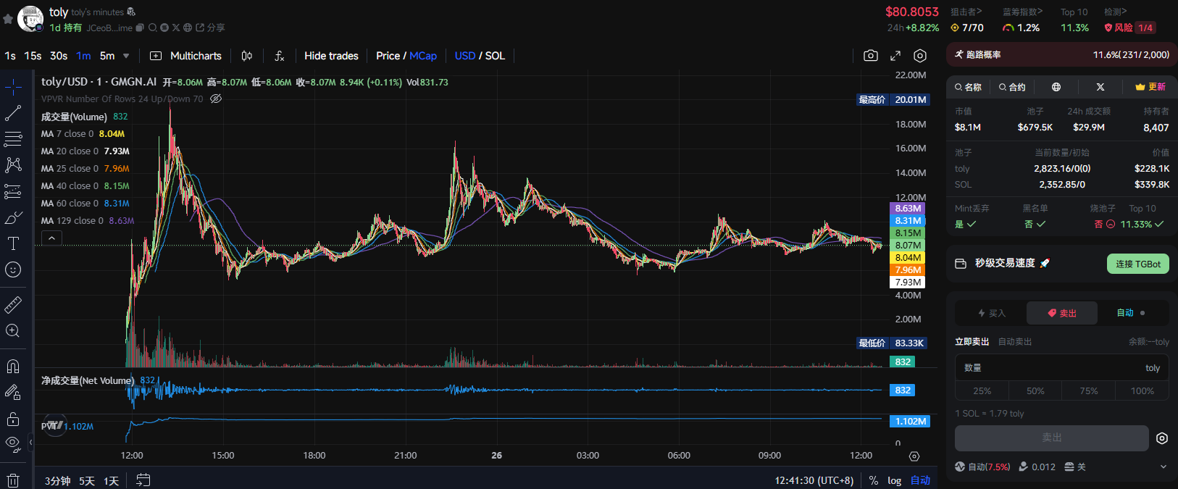Switch to the 买入 buy tab

991,313
